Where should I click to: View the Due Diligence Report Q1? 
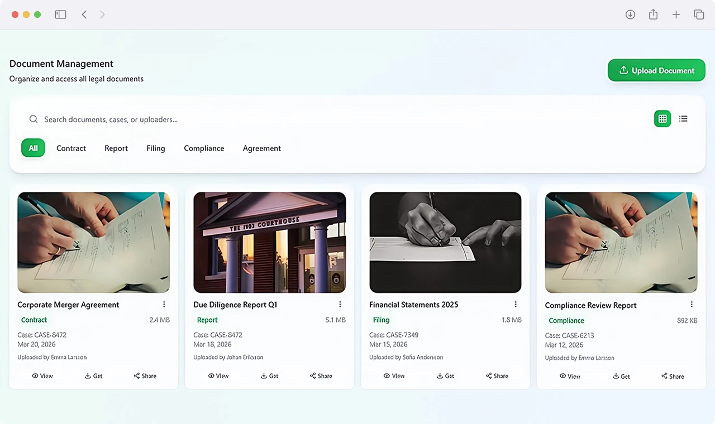pos(218,376)
